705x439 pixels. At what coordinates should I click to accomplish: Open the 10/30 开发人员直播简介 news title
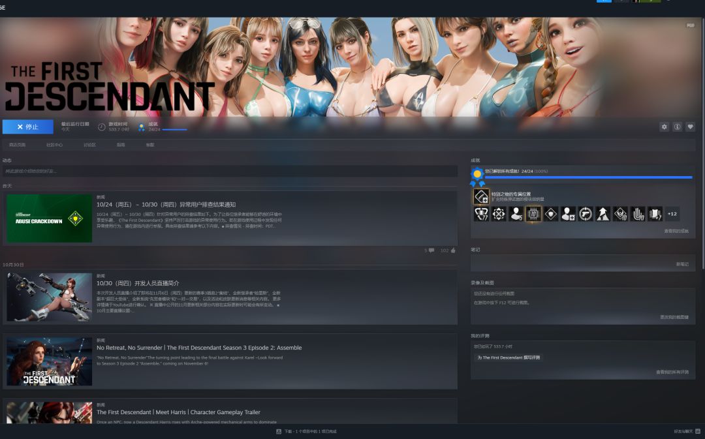(x=138, y=283)
